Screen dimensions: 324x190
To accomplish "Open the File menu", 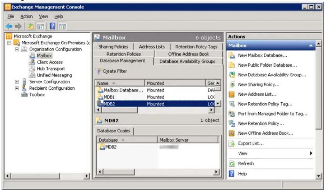I will click(x=11, y=16).
